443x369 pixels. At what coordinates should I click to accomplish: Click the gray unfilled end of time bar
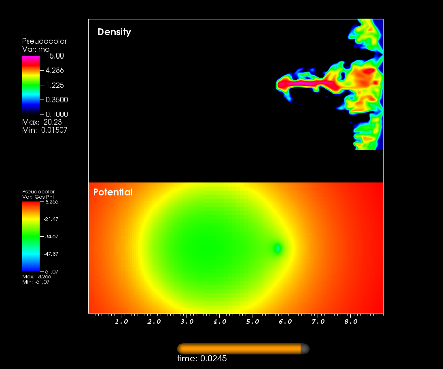[x=305, y=349]
